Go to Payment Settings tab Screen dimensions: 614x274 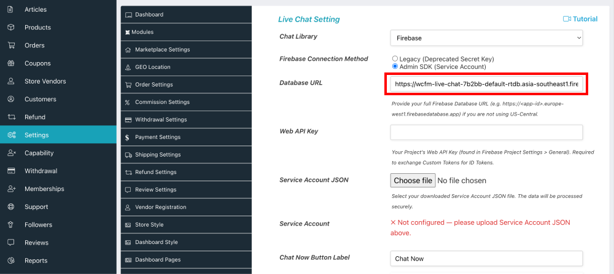click(x=158, y=137)
